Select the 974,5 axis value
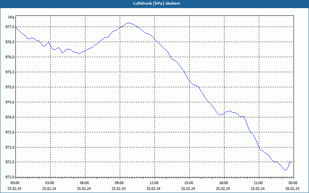 click(10, 102)
